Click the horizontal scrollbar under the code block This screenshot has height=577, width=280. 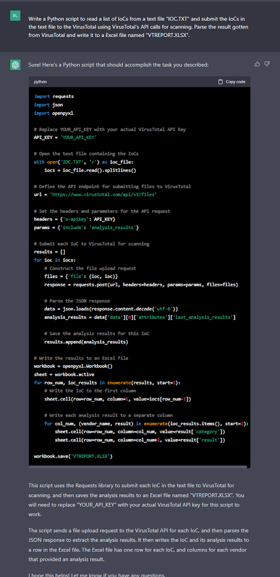138,466
